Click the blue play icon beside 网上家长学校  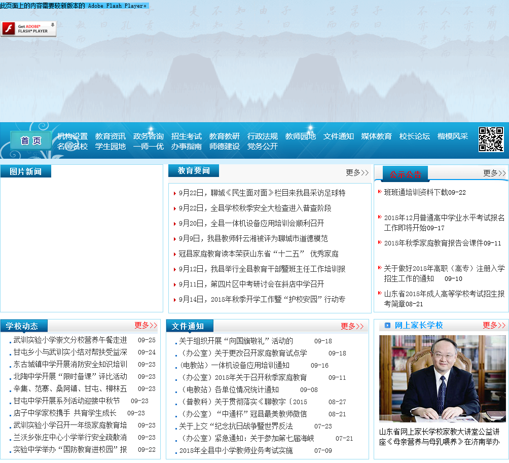(387, 326)
